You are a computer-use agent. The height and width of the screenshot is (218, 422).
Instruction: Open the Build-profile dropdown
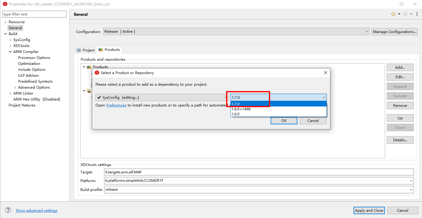click(x=259, y=189)
